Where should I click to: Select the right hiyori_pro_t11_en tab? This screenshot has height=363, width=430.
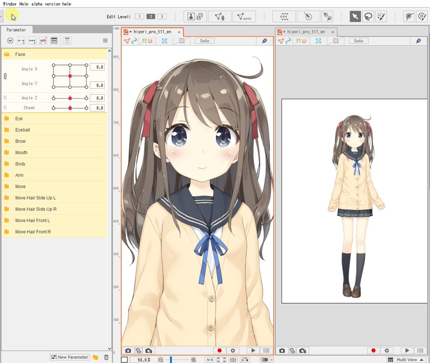[x=306, y=32]
